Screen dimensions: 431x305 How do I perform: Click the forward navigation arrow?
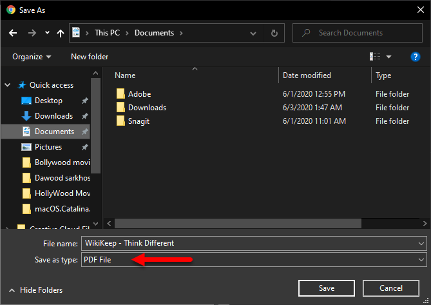point(32,34)
